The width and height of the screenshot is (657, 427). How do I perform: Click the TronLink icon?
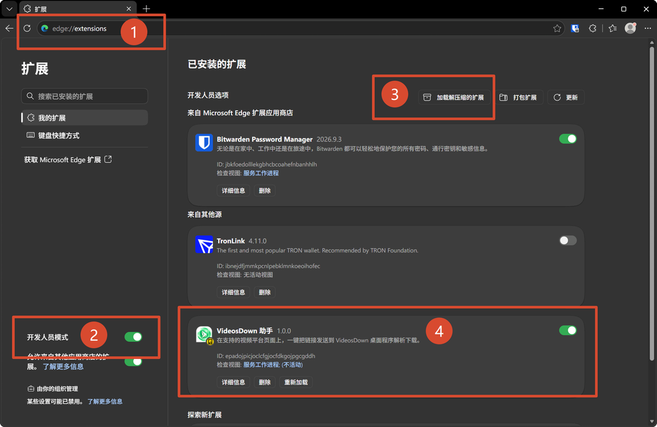pyautogui.click(x=204, y=244)
